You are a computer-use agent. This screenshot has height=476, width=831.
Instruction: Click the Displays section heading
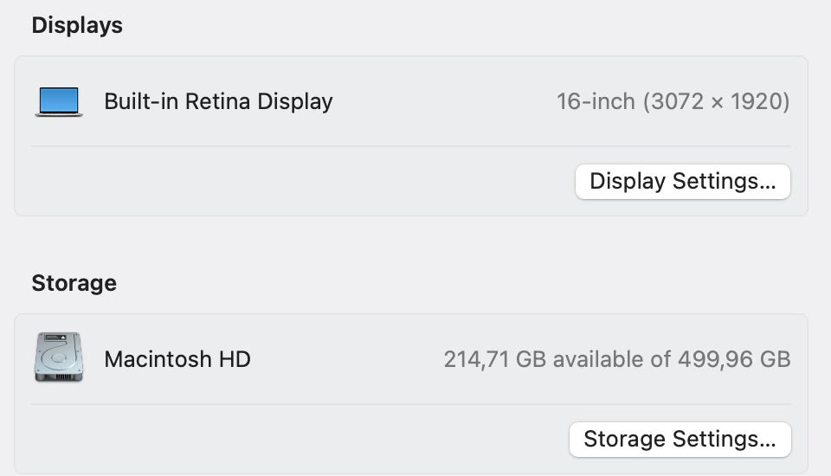click(x=77, y=26)
